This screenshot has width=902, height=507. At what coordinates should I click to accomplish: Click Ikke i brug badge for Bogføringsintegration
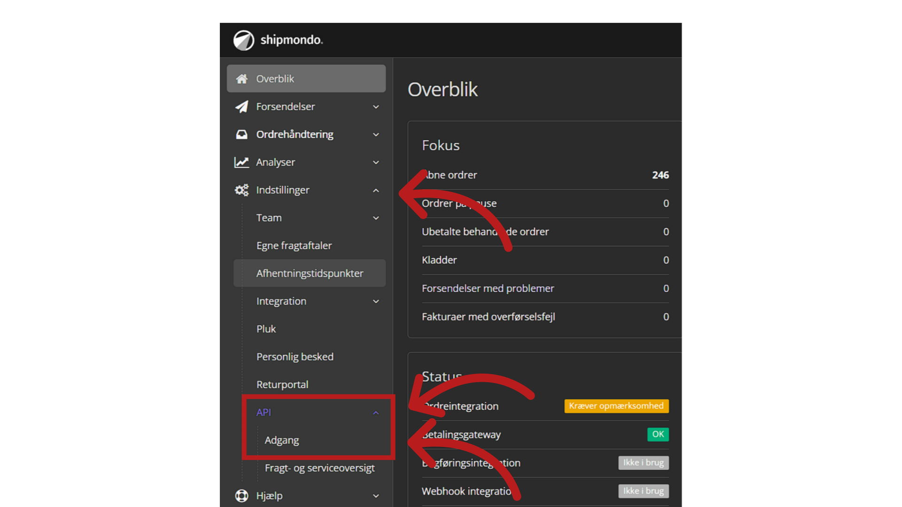point(643,463)
